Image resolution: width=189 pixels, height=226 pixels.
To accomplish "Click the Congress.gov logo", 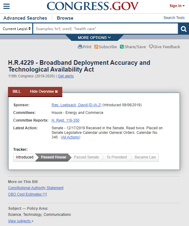I will 93,6.
